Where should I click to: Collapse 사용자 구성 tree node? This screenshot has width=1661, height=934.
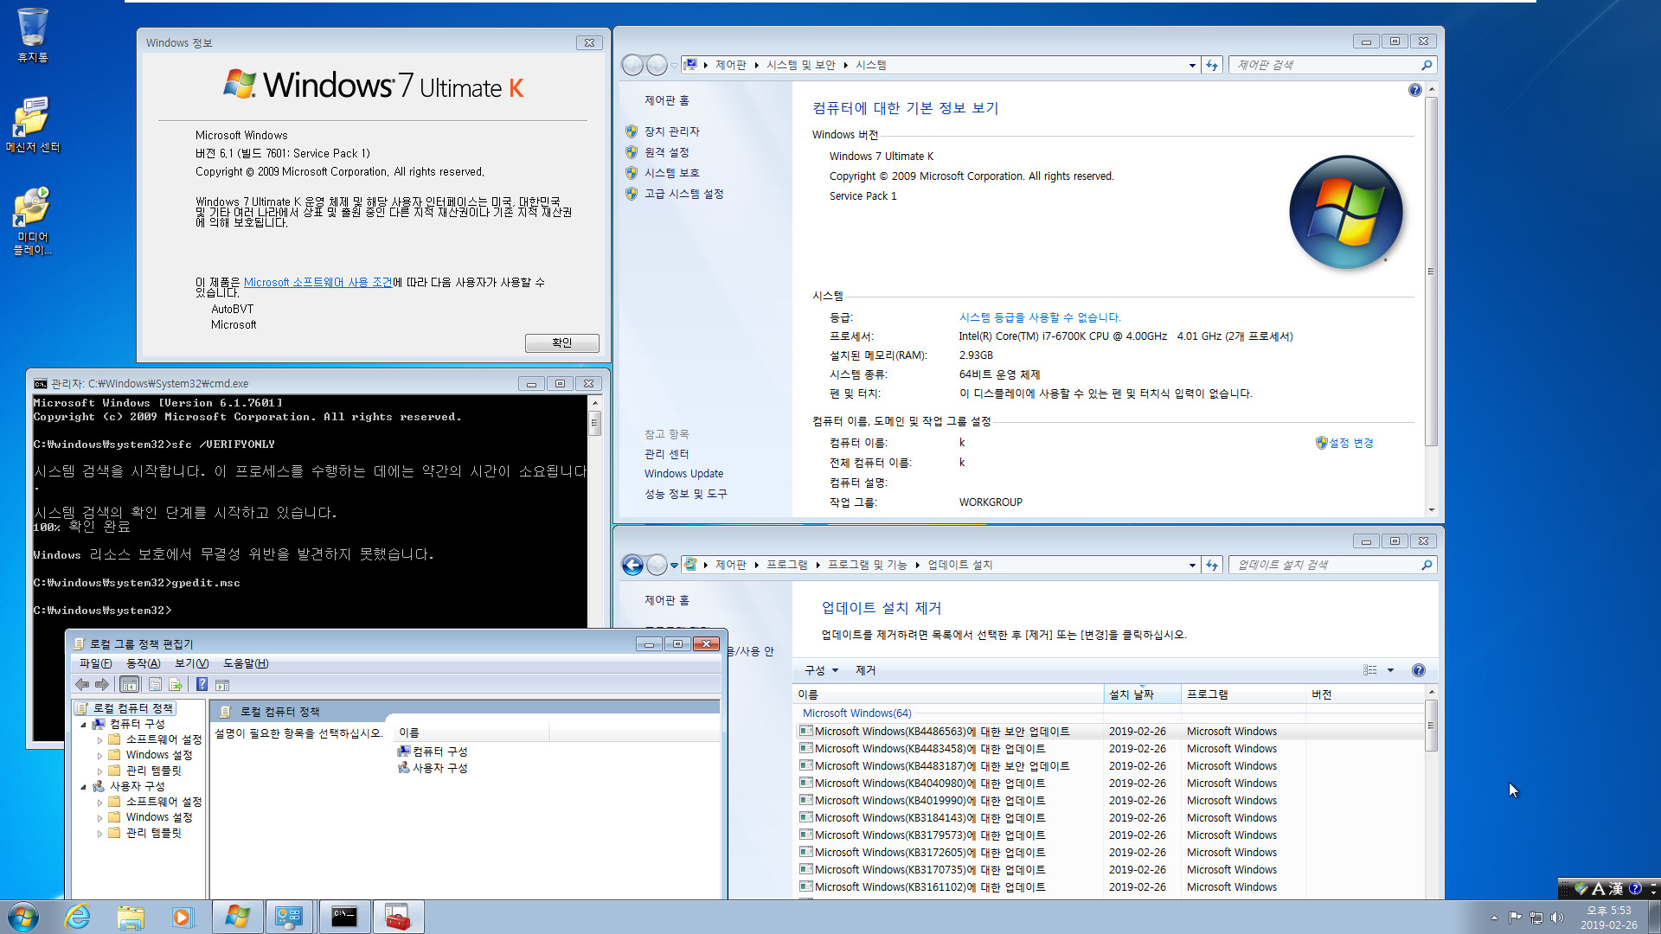point(83,787)
